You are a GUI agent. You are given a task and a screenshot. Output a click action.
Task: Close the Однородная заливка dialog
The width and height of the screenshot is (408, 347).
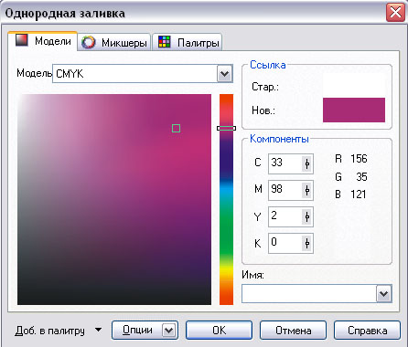coord(395,13)
